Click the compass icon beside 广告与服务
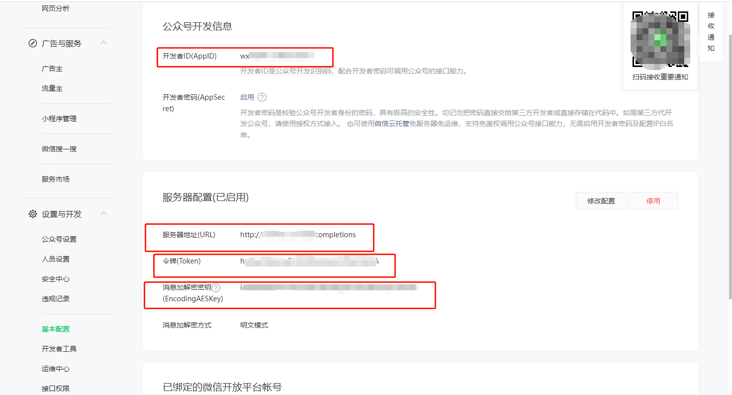 33,43
